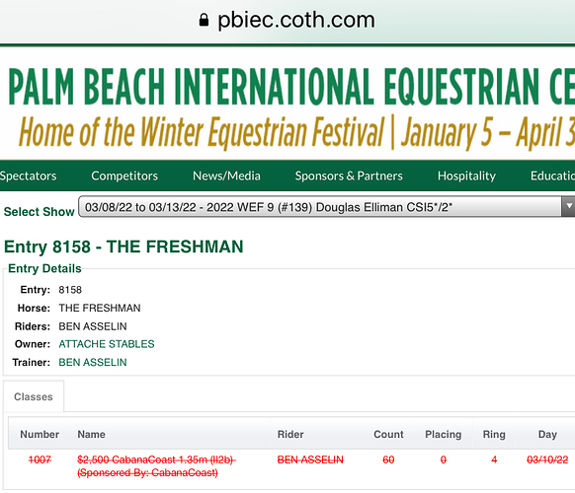Open the Sponsors & Partners menu

(349, 176)
